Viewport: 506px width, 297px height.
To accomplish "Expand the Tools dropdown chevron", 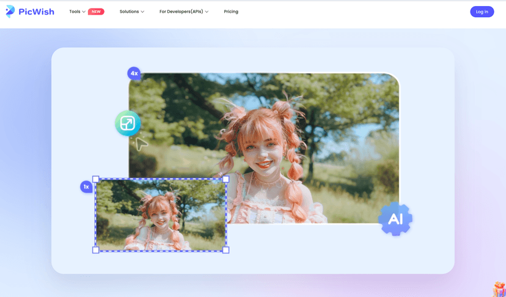I will point(84,12).
